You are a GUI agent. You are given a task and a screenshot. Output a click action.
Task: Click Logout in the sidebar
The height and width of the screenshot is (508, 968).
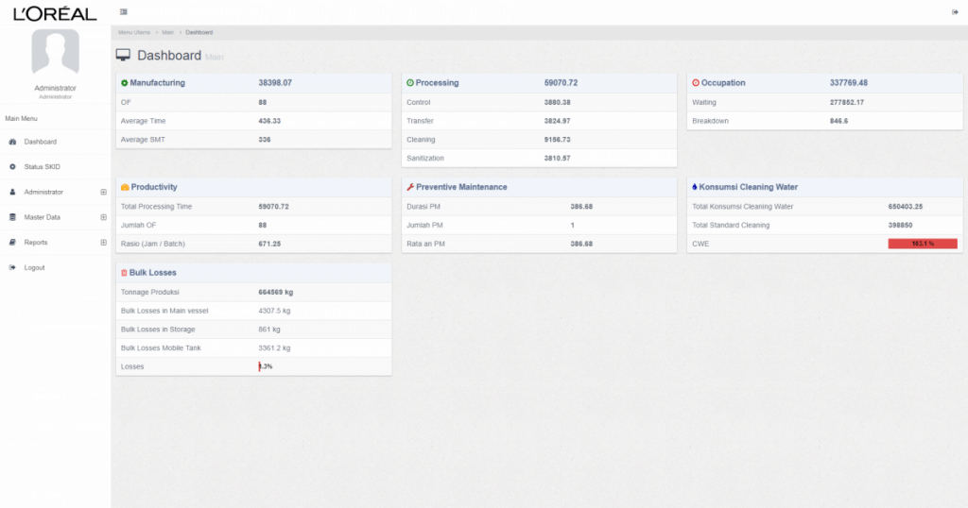click(x=34, y=268)
